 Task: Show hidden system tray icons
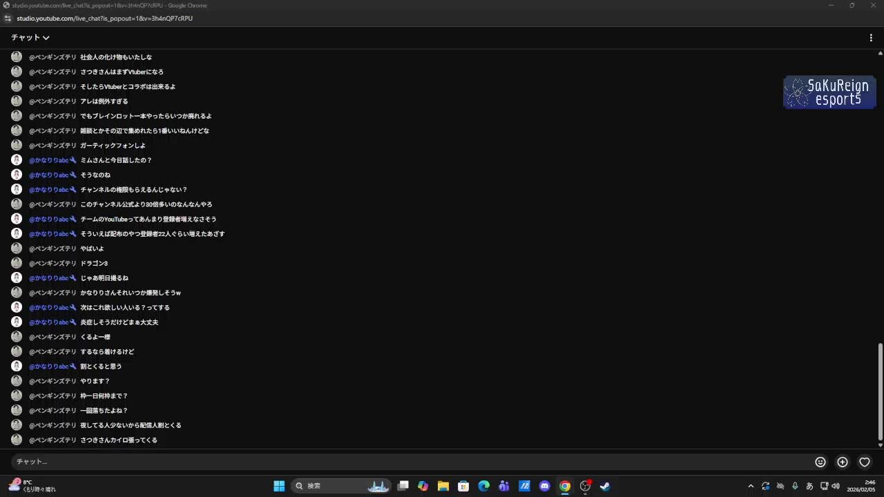coord(751,486)
